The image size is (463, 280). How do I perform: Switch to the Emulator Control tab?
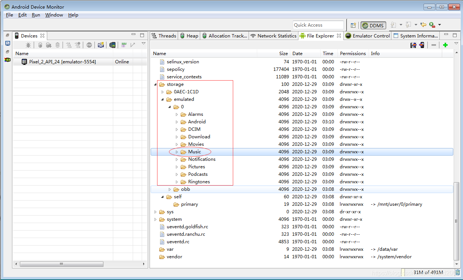367,36
